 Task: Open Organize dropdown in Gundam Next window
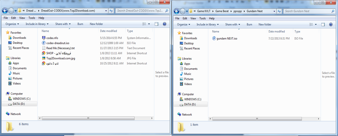tap(184, 25)
